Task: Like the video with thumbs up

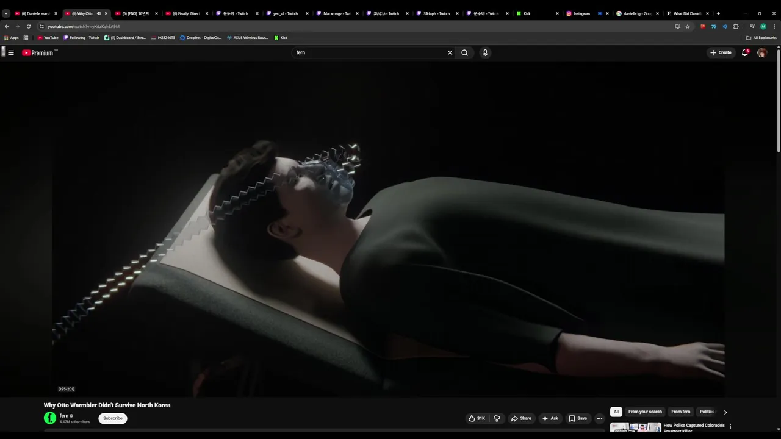Action: 477,418
